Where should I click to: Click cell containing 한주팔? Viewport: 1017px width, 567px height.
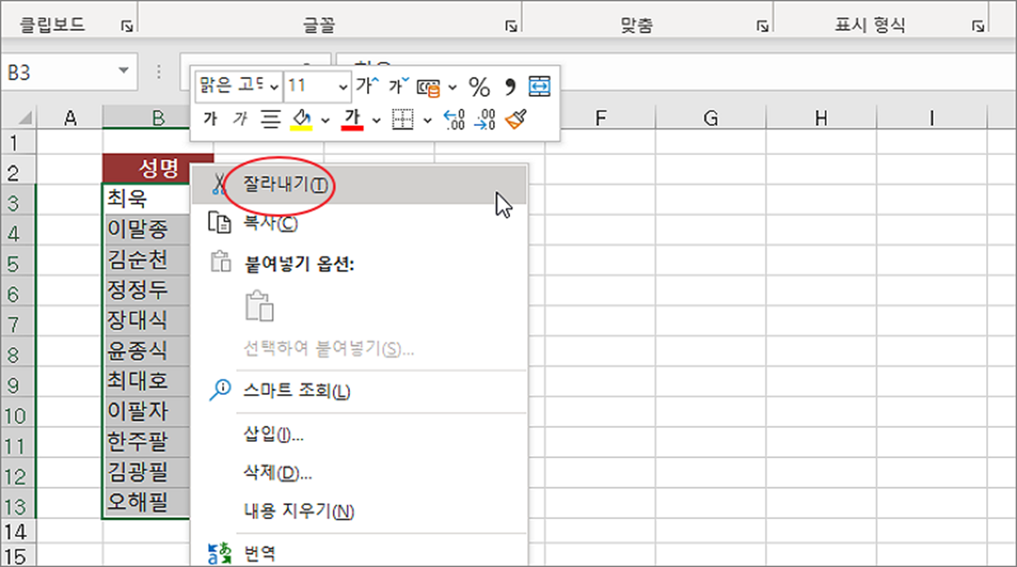(x=147, y=443)
